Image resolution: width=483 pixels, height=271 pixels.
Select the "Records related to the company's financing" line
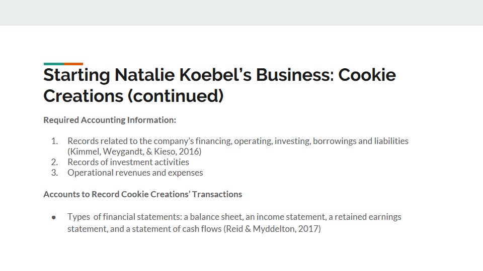point(238,141)
